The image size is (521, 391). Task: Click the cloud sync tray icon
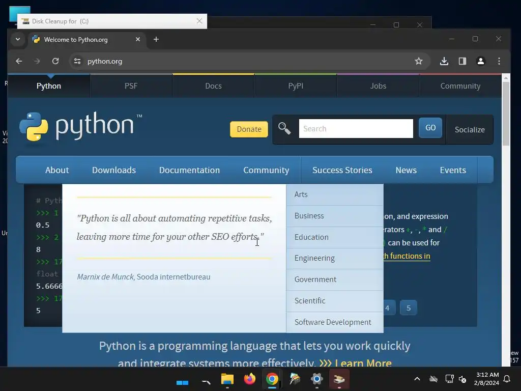[x=433, y=379]
